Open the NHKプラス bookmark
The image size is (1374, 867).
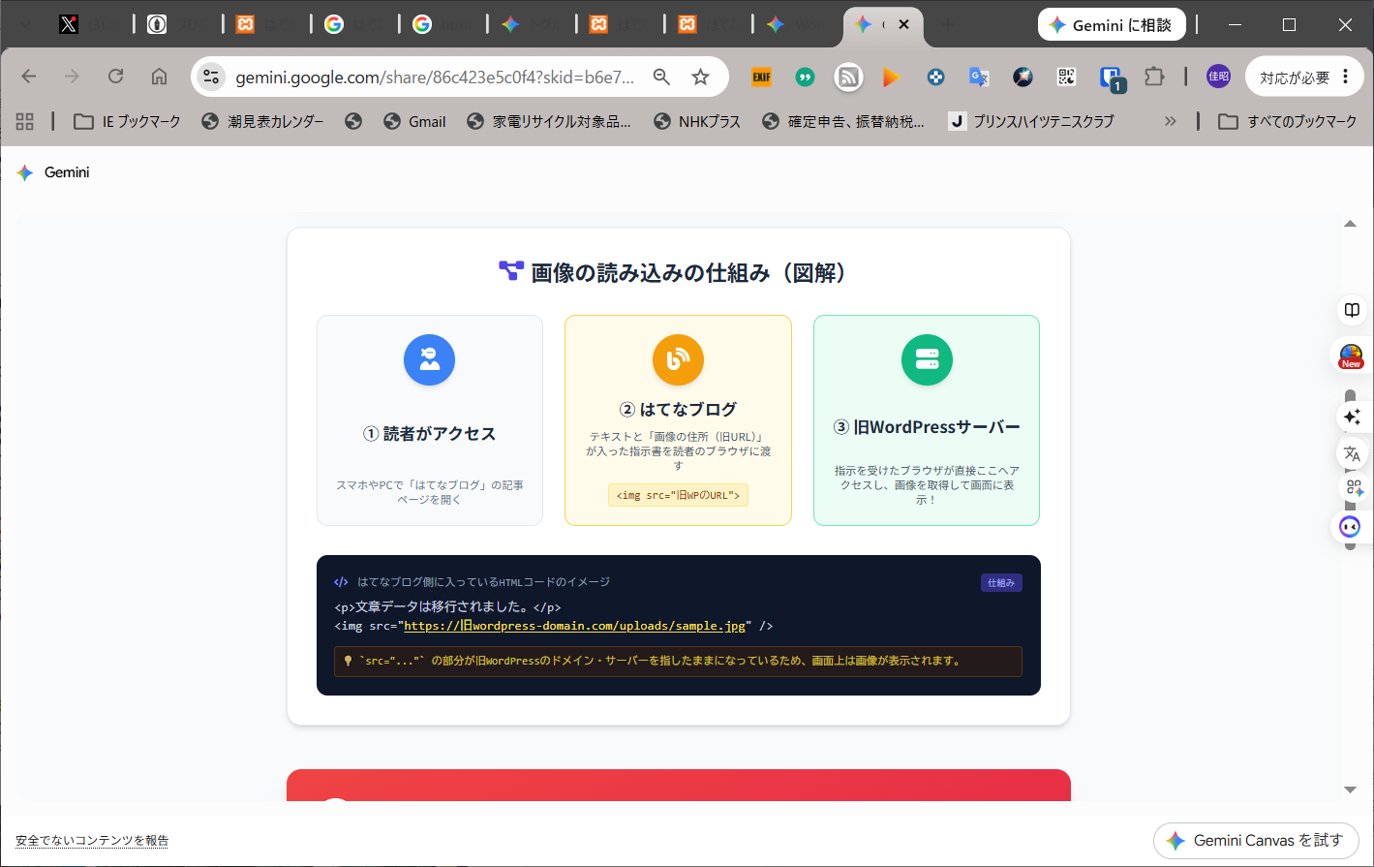[697, 121]
